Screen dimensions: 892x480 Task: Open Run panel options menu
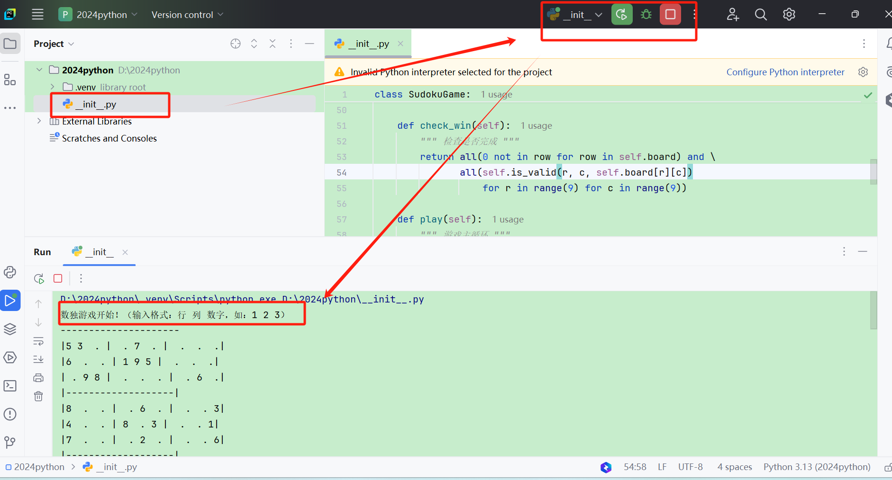844,251
